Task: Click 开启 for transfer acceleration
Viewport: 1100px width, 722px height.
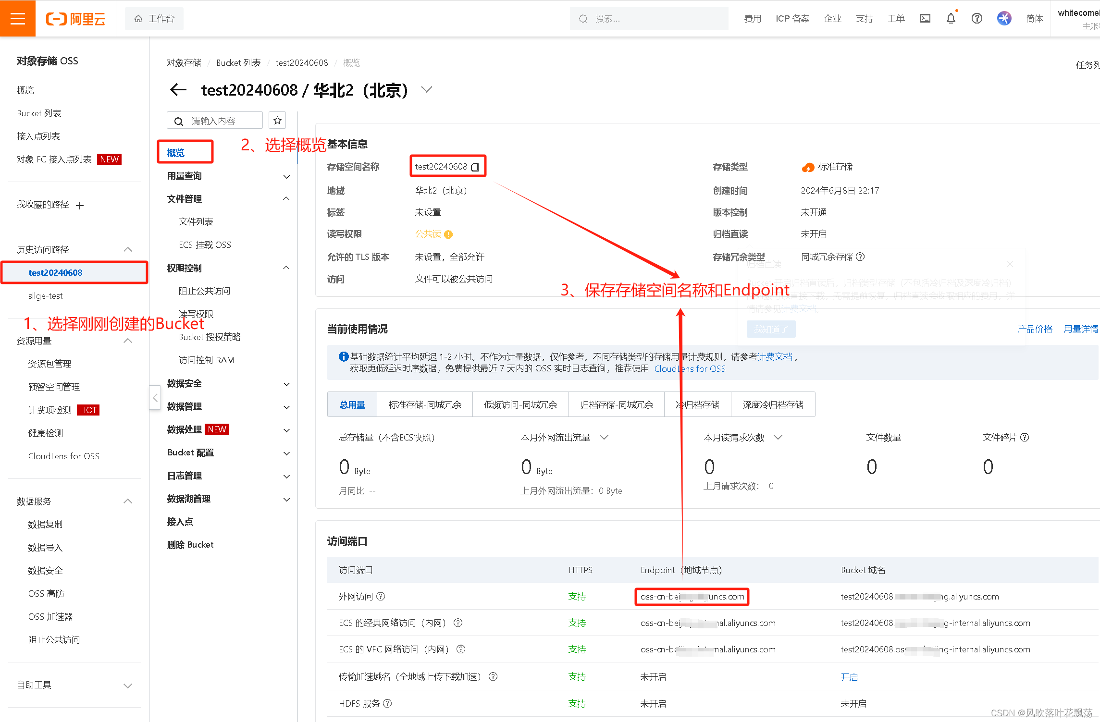Action: click(849, 677)
